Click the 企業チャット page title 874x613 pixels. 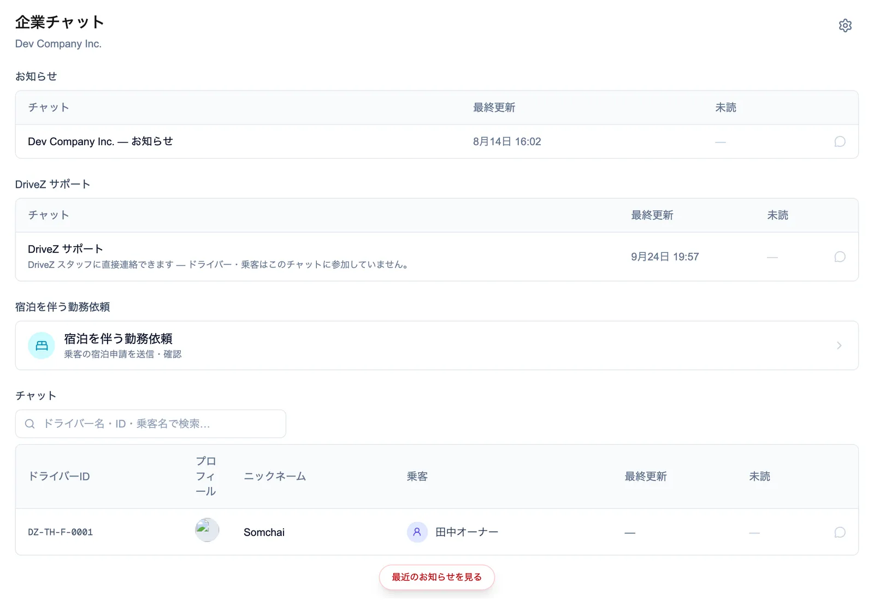coord(60,22)
